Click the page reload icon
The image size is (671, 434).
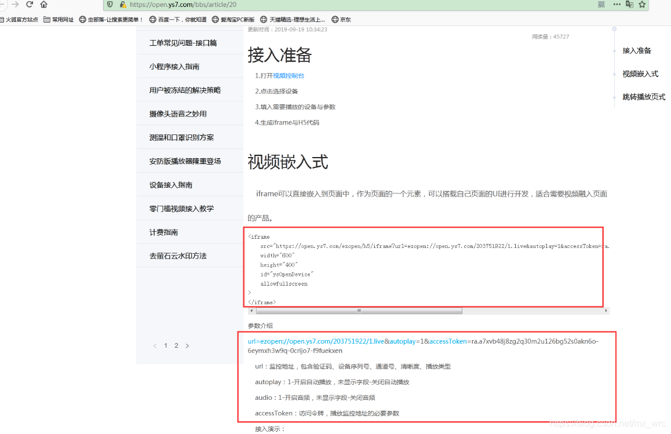tap(29, 5)
